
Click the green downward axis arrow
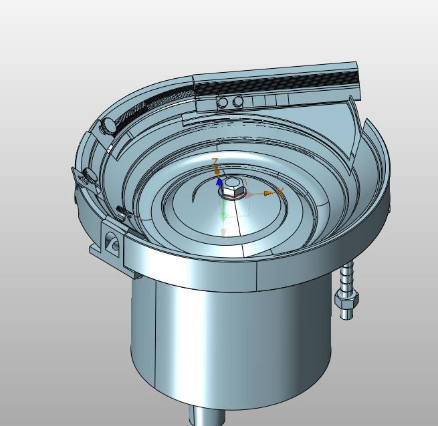click(x=223, y=209)
